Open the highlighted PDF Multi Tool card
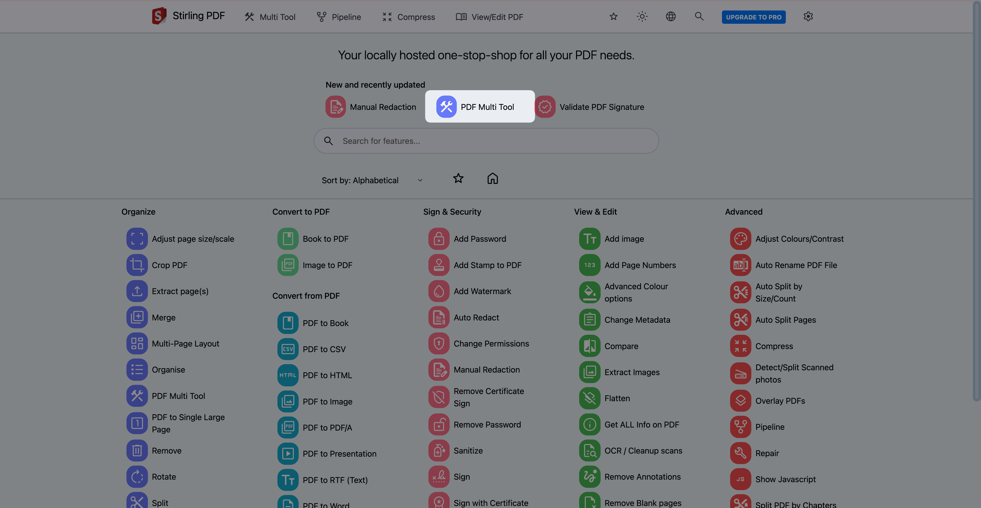The width and height of the screenshot is (981, 508). pos(480,107)
